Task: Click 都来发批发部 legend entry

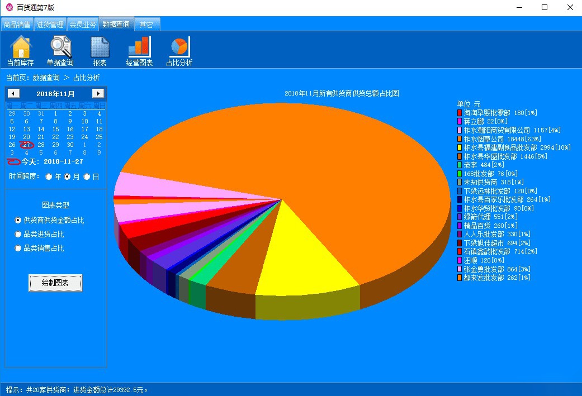Action: [x=494, y=278]
